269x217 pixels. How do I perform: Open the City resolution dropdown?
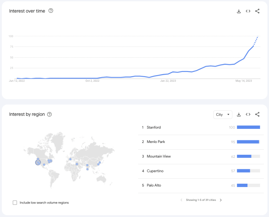coord(223,115)
